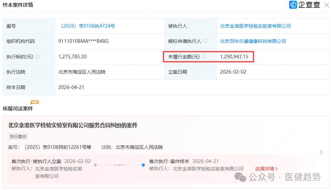Click the 首次执行·案件终本 label
The height and width of the screenshot is (190, 331).
169,161
